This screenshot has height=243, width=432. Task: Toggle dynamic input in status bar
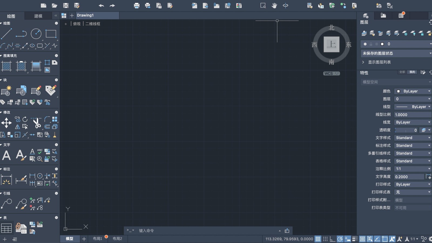(347, 239)
